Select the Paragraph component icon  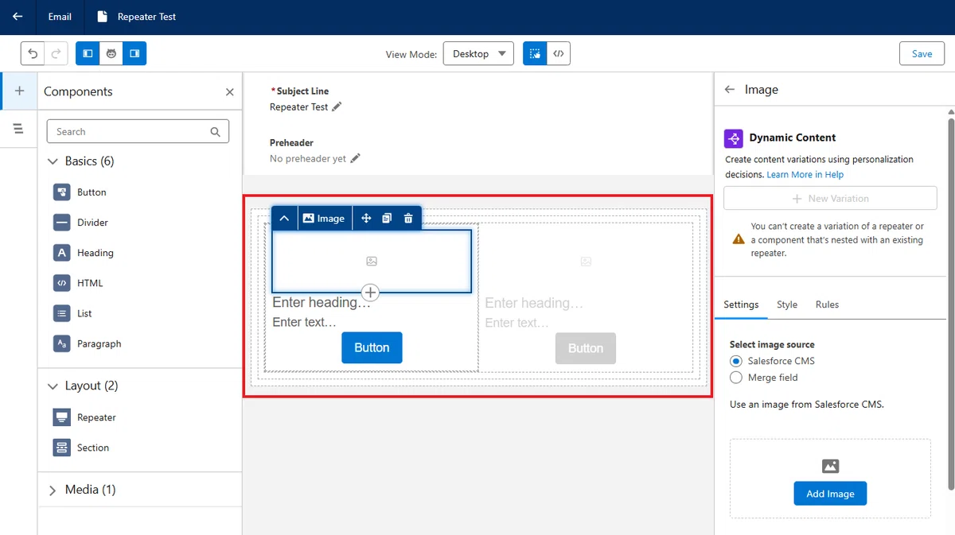(x=62, y=343)
